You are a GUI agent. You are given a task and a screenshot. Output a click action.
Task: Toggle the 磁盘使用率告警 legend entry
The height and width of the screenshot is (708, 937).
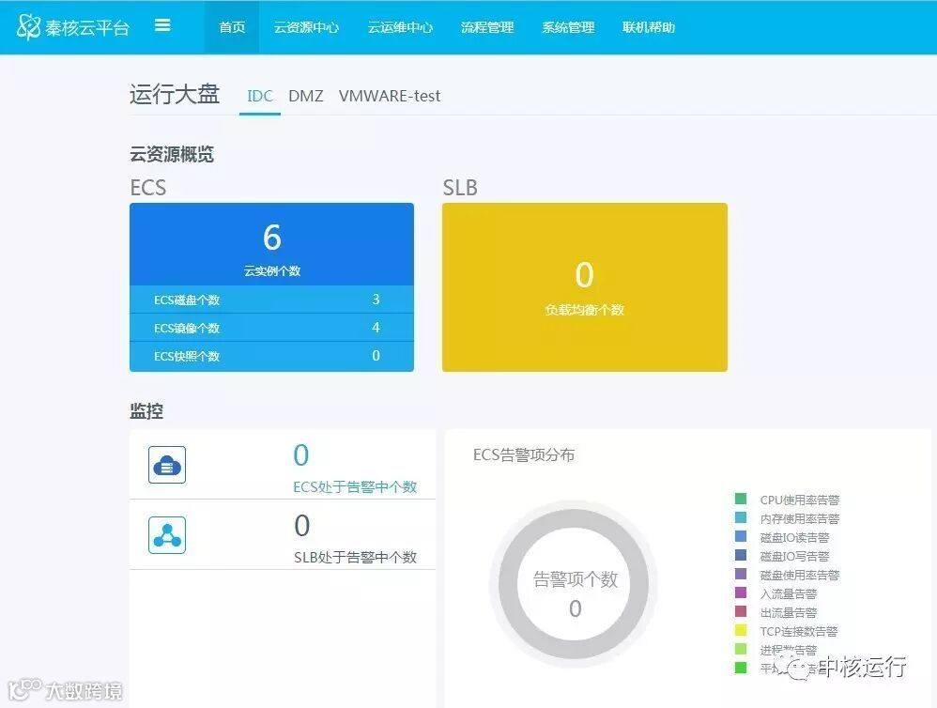coord(787,574)
